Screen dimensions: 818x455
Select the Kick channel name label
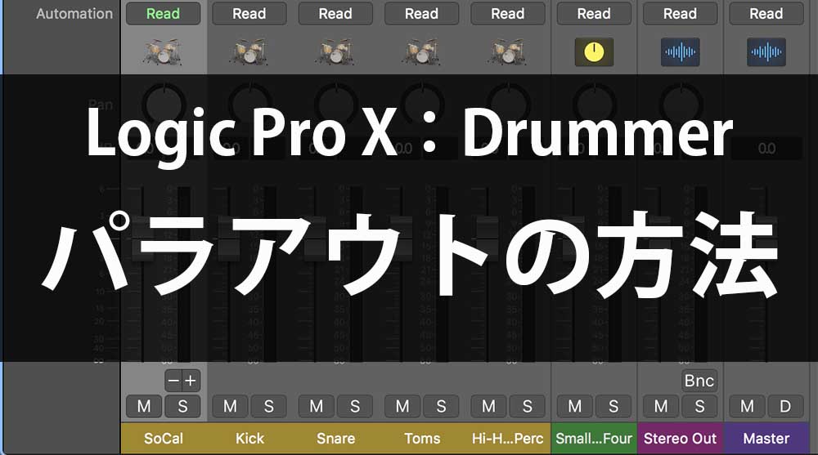pos(249,439)
